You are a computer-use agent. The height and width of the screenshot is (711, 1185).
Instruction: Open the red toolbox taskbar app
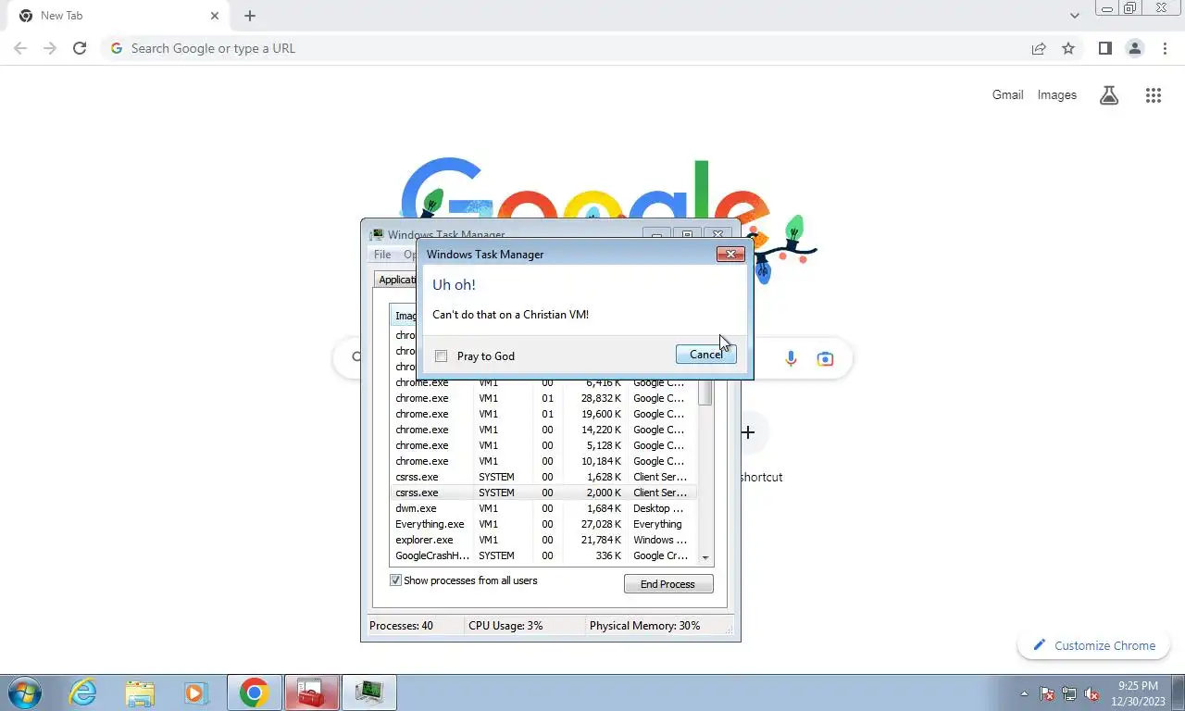(x=311, y=692)
